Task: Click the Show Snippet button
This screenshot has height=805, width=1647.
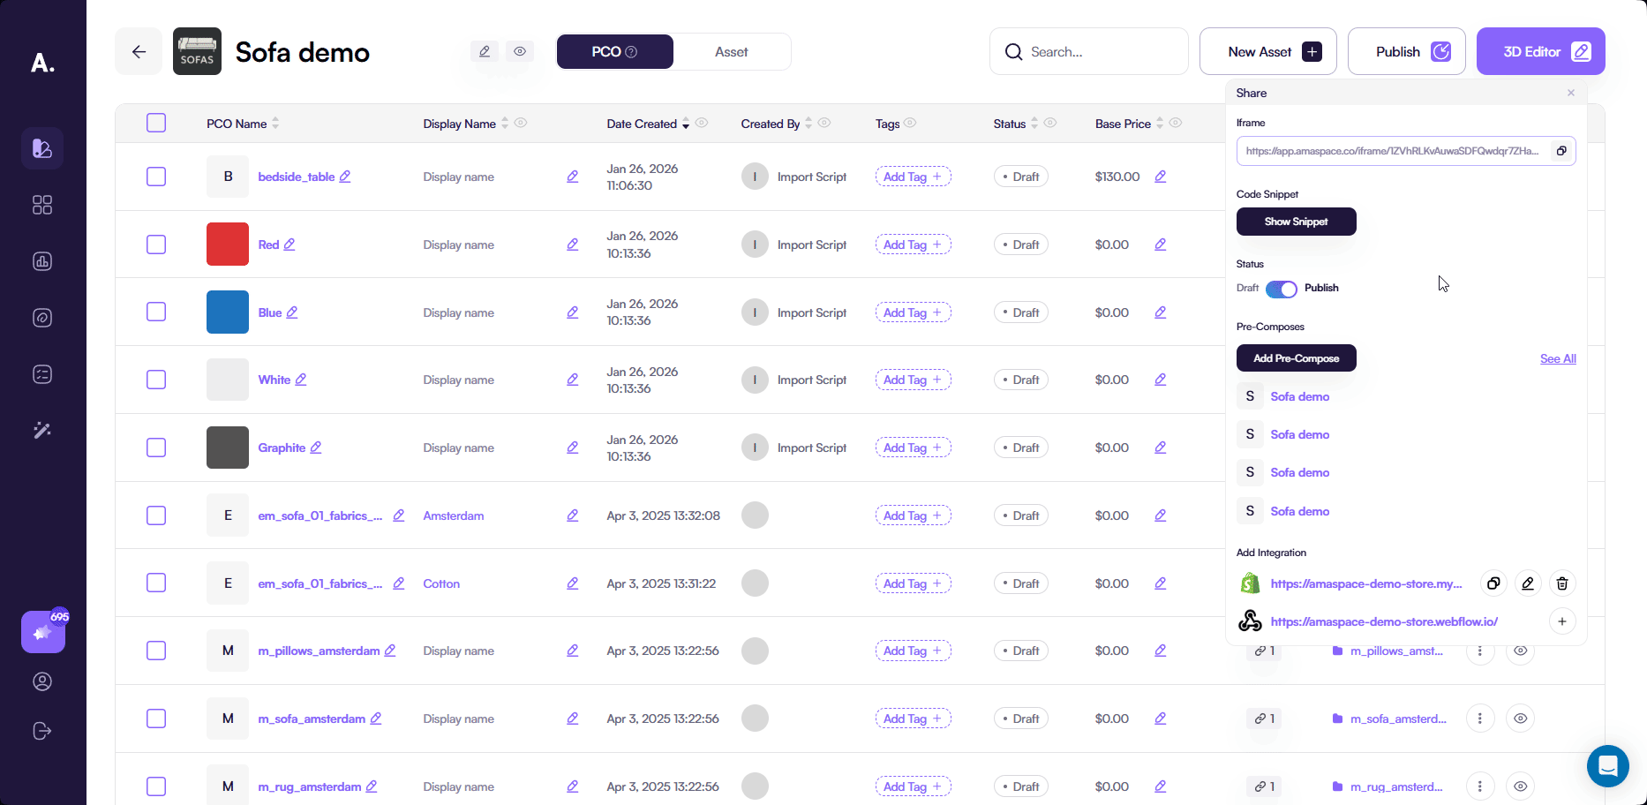Action: (1296, 222)
